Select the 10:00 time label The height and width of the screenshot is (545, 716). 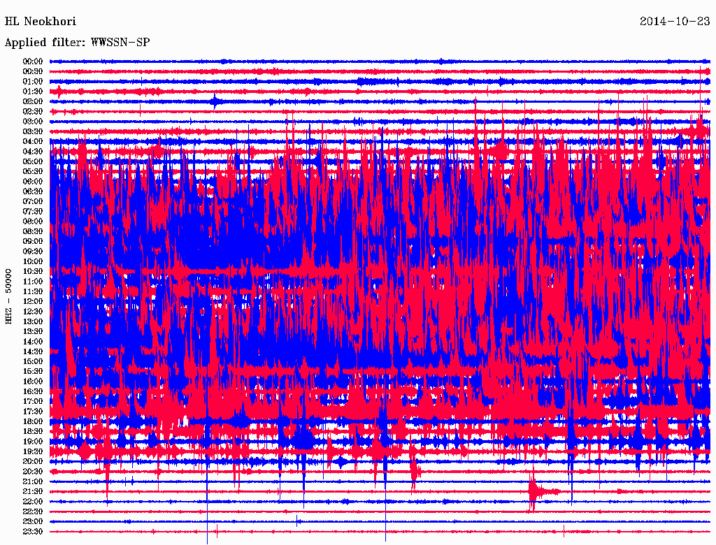click(32, 261)
